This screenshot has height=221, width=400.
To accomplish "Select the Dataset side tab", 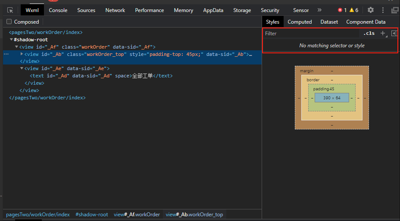I will (x=329, y=22).
